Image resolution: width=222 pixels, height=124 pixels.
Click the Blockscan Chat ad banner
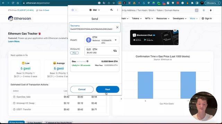(x=154, y=38)
